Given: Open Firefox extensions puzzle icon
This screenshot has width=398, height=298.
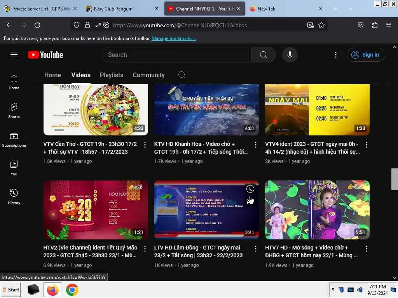Looking at the screenshot, I should tap(375, 25).
